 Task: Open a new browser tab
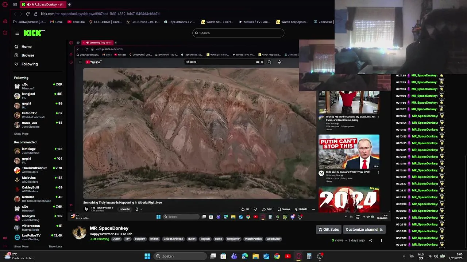[69, 4]
